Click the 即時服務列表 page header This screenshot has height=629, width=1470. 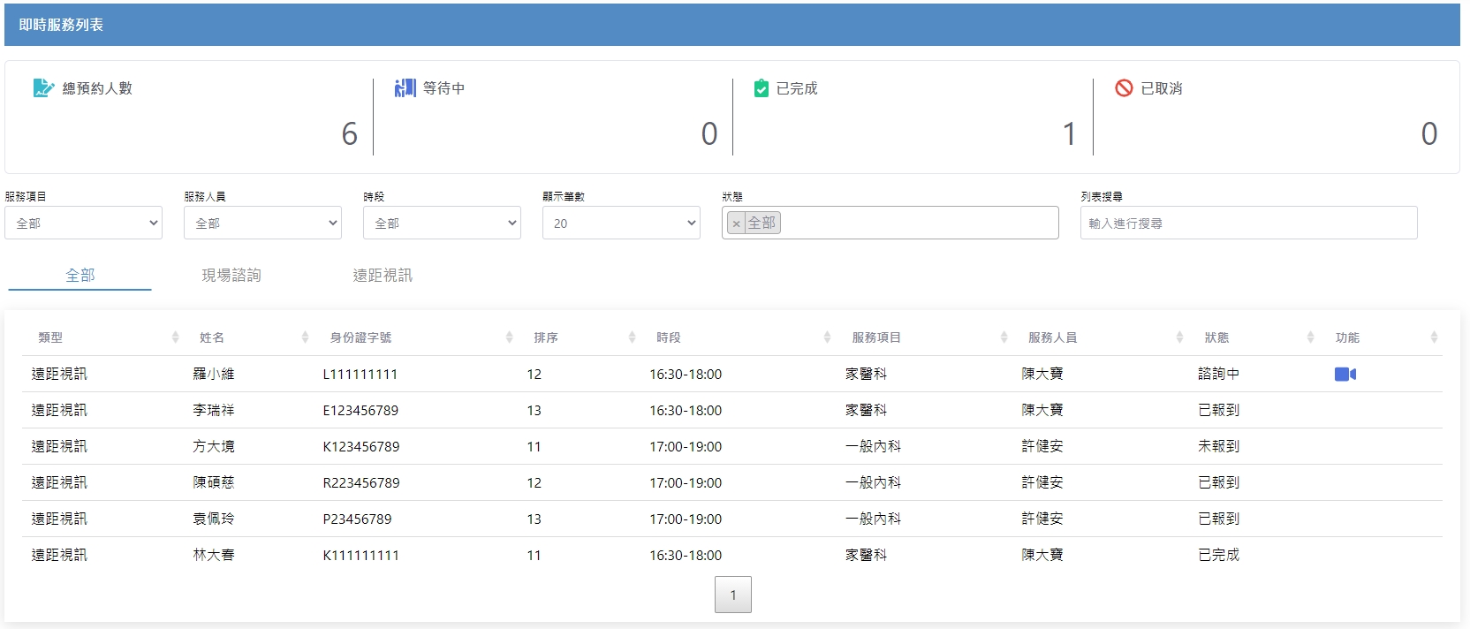click(x=61, y=25)
